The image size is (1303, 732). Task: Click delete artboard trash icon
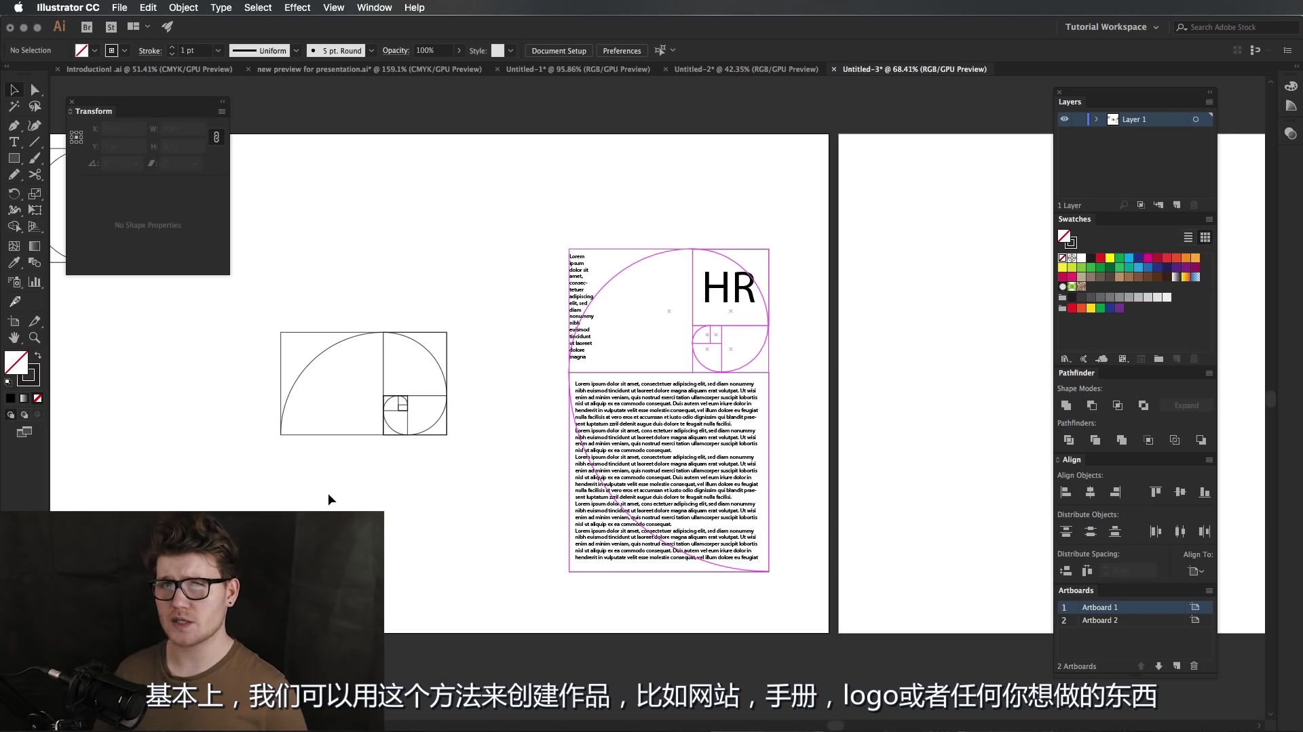coord(1194,666)
